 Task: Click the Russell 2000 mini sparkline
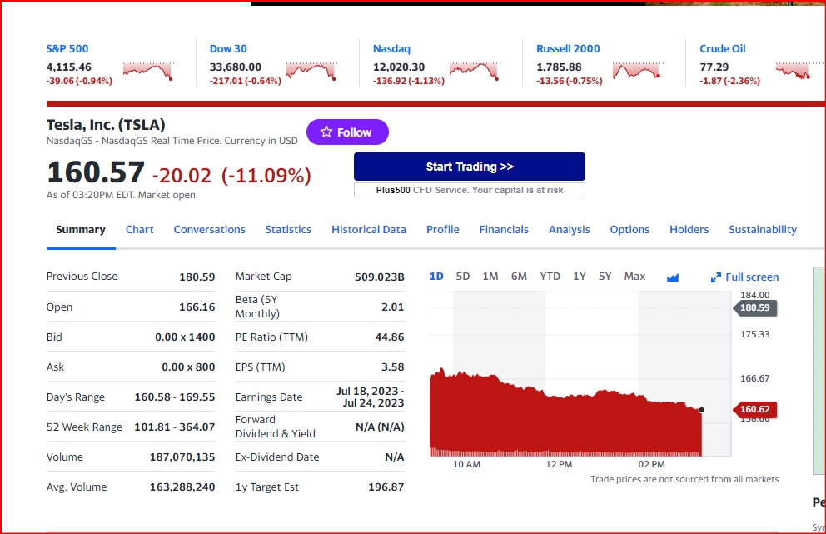pyautogui.click(x=637, y=71)
